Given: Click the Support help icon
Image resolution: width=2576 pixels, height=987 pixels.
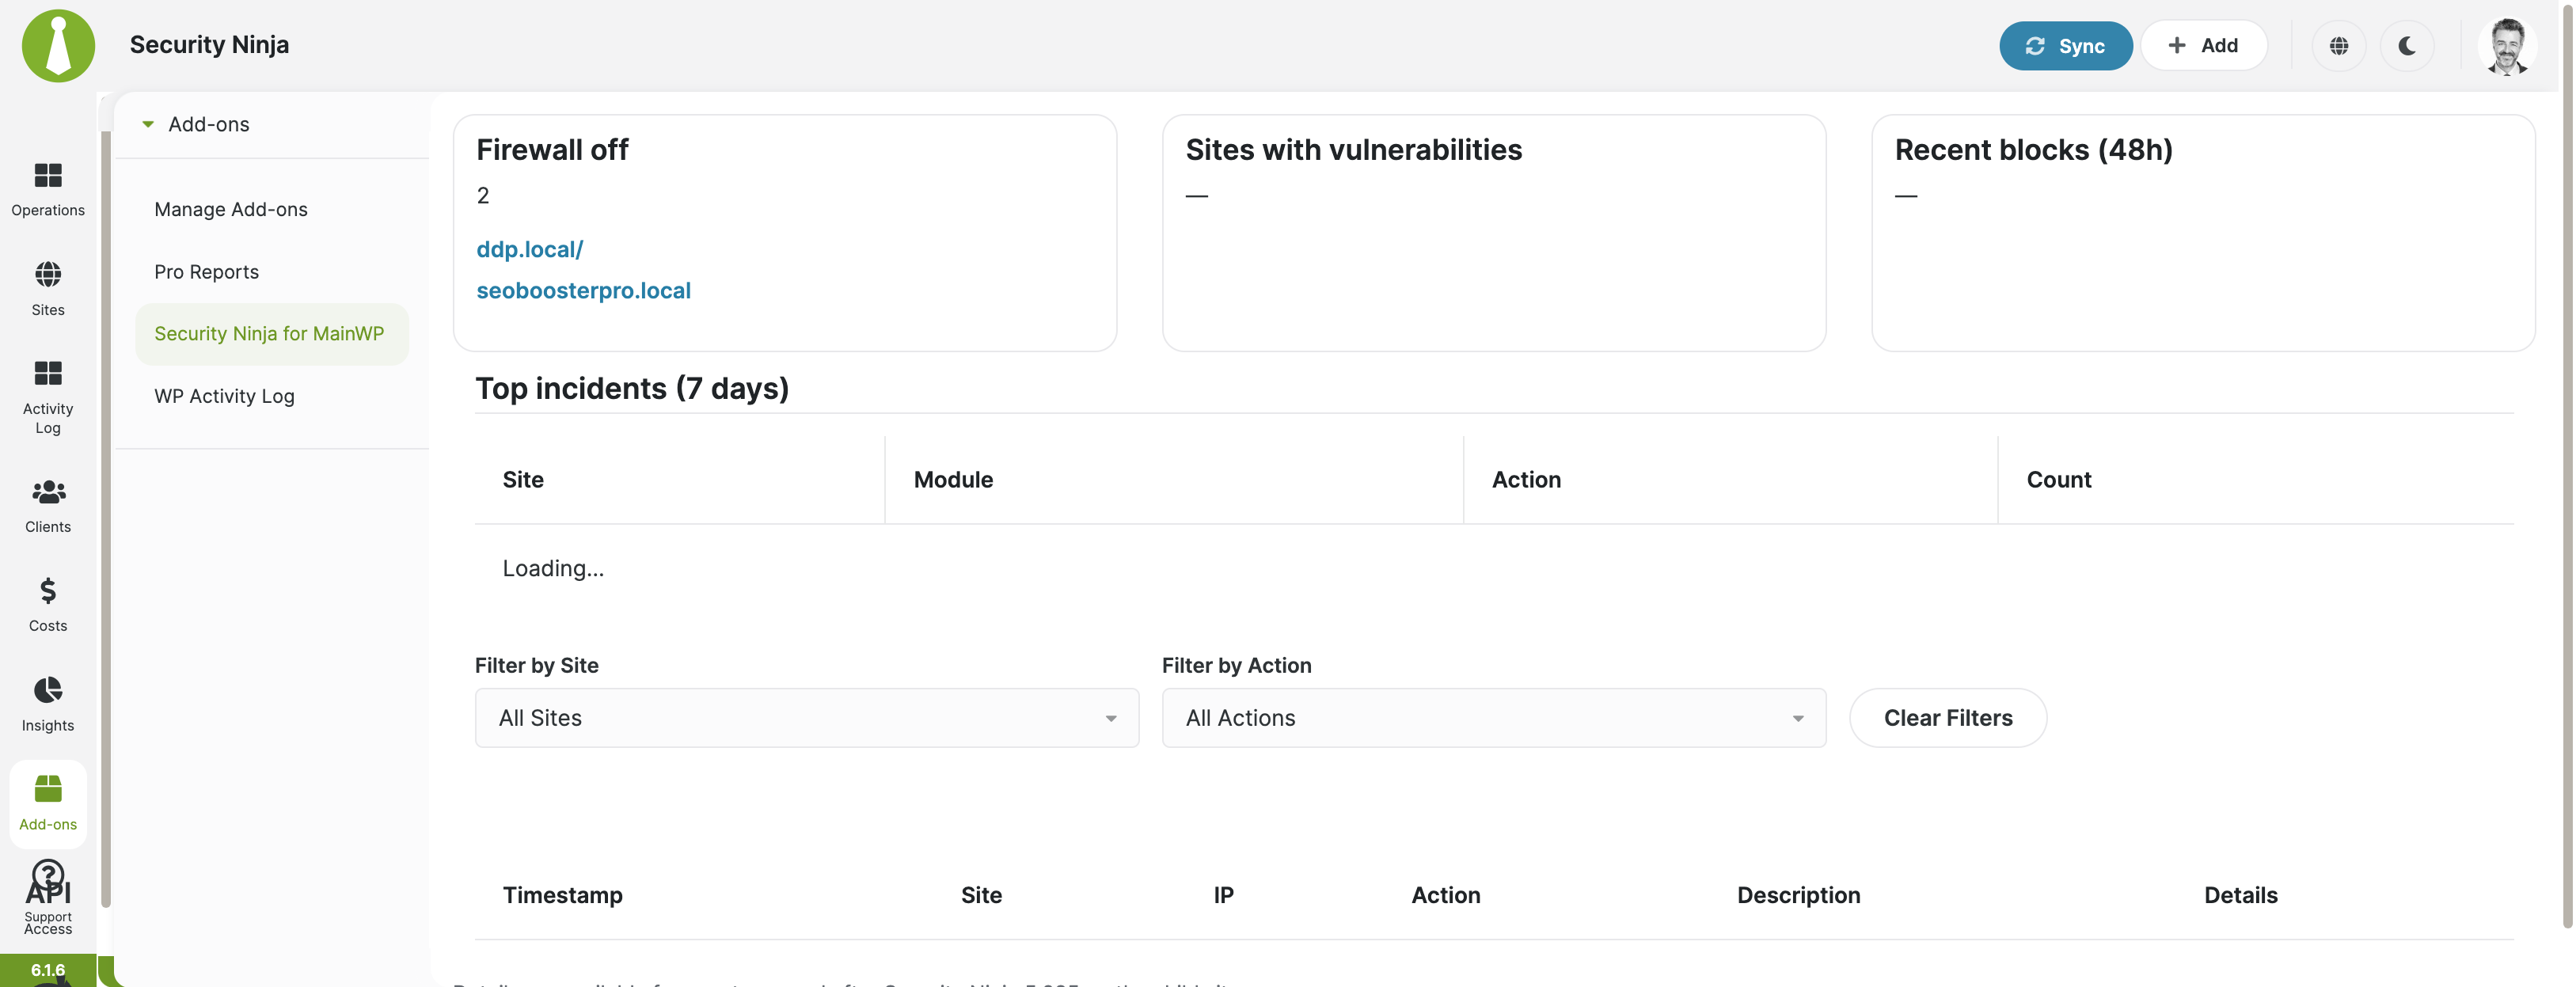Looking at the screenshot, I should click(48, 875).
